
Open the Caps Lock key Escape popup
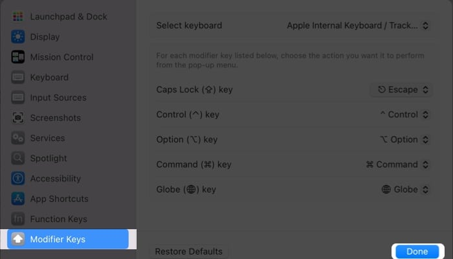[x=402, y=90]
